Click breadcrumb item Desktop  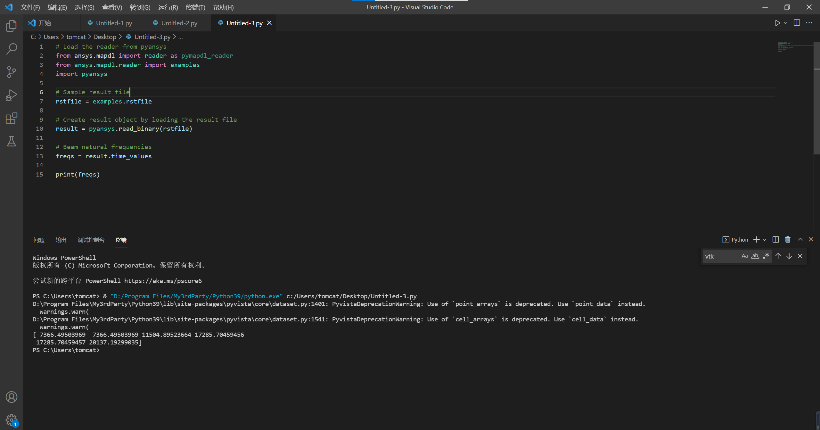coord(105,37)
